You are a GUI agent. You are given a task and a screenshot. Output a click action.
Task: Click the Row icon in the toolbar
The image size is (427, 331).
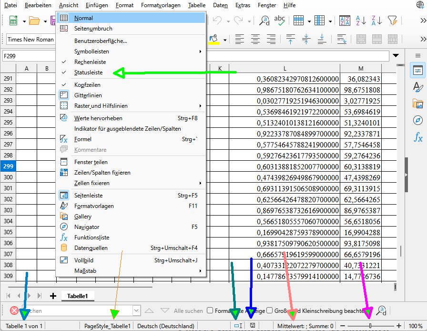pyautogui.click(x=298, y=21)
